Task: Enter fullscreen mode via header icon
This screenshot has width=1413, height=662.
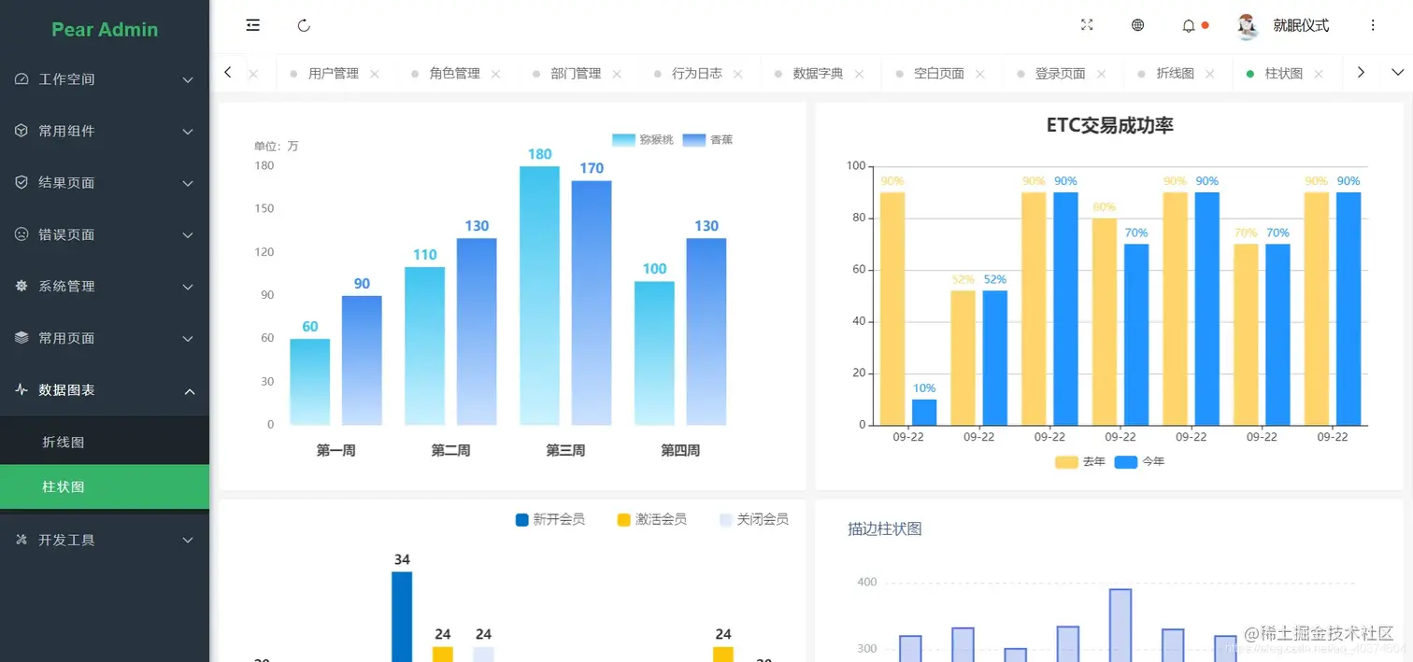Action: click(x=1087, y=25)
